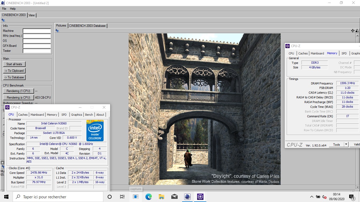Viewport: 360px width, 202px height.
Task: Launch Microsoft Edge from the taskbar
Action: click(149, 197)
